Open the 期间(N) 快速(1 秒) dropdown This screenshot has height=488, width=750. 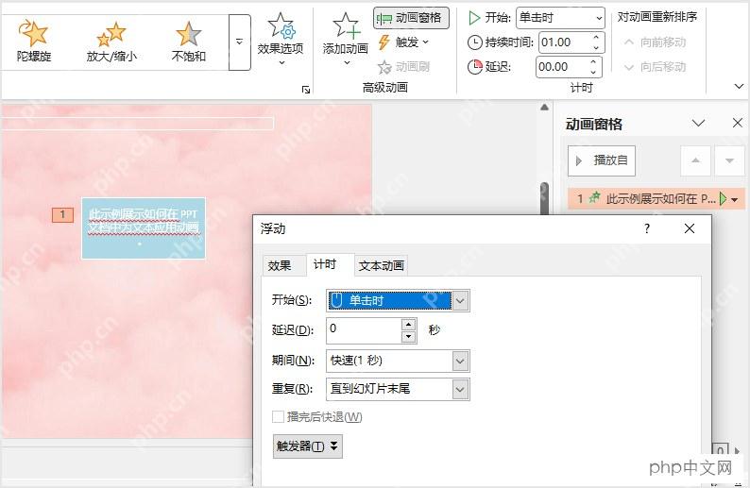pyautogui.click(x=398, y=361)
